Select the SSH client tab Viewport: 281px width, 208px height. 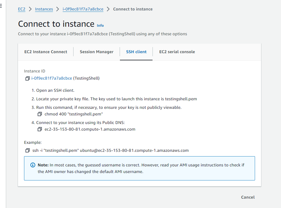[136, 52]
